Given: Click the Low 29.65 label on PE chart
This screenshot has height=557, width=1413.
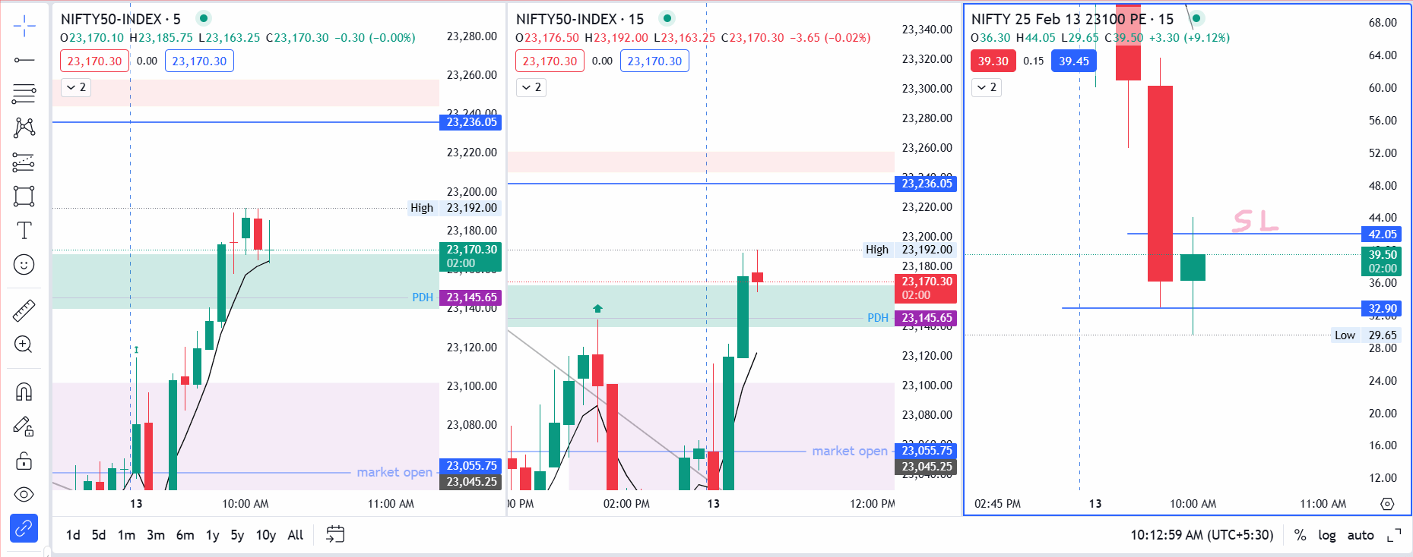Looking at the screenshot, I should coord(1366,335).
